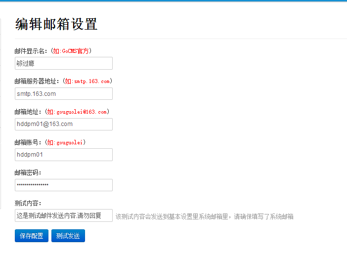
Task: Click the smtp.163.com server address field
Action: pyautogui.click(x=64, y=94)
